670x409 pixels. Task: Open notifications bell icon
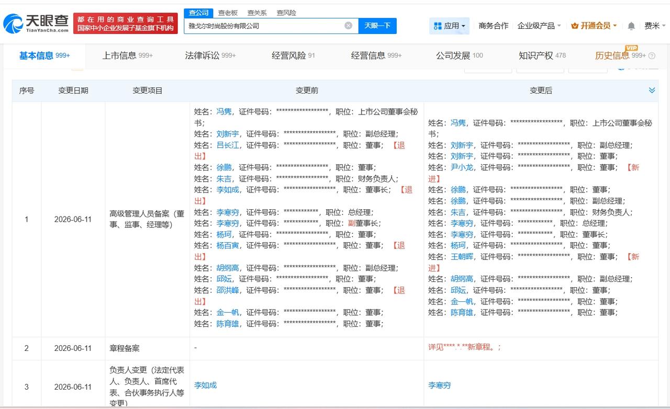point(631,26)
